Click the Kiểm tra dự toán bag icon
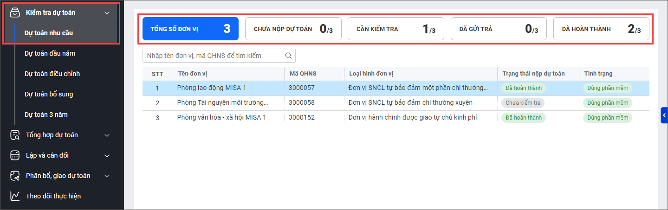The width and height of the screenshot is (668, 210). coord(15,13)
